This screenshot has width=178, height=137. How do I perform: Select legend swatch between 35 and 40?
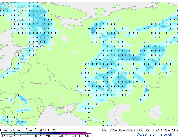tap(70, 133)
